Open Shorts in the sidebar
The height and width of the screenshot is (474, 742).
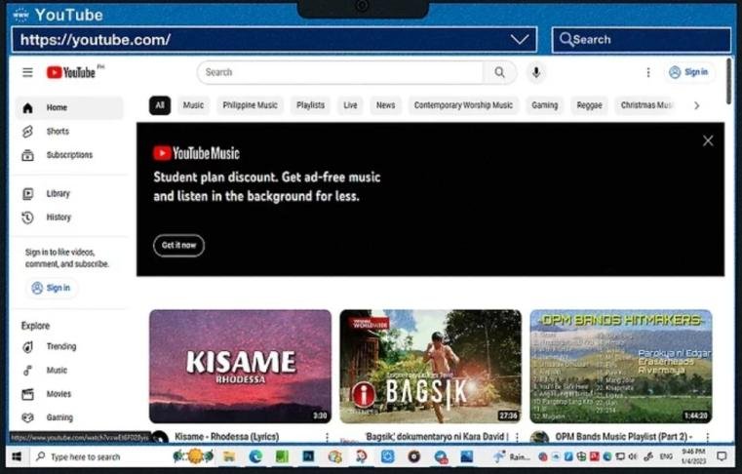58,132
